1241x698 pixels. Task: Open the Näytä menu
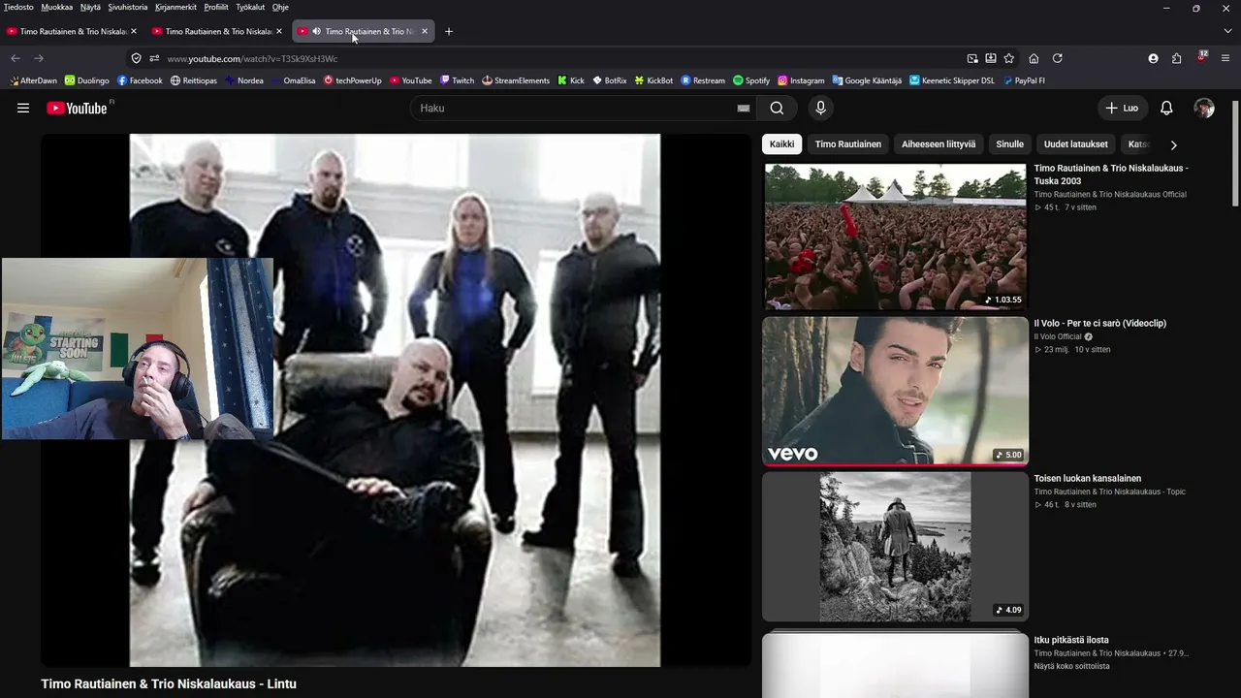[x=91, y=7]
